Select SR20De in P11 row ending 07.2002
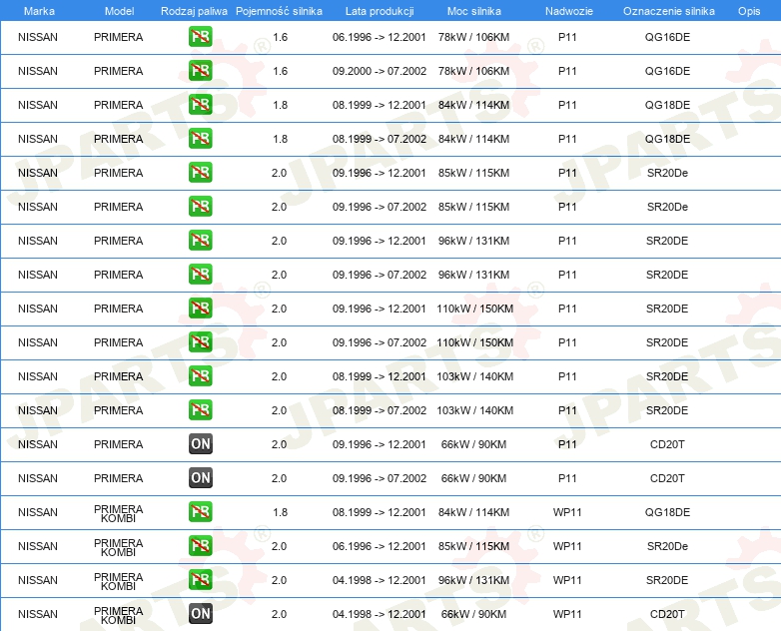This screenshot has width=781, height=631. pos(667,207)
